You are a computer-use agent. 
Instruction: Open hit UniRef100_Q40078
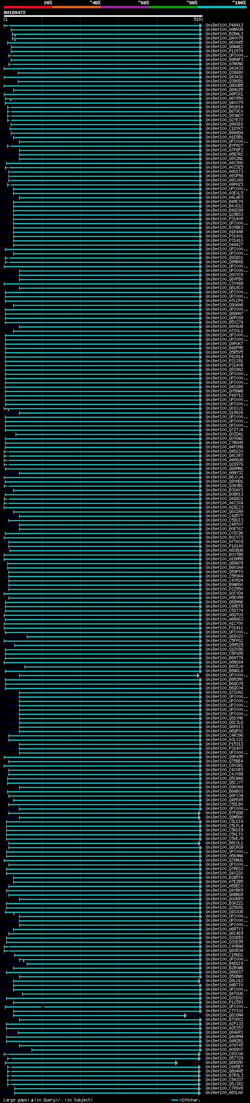click(x=224, y=38)
